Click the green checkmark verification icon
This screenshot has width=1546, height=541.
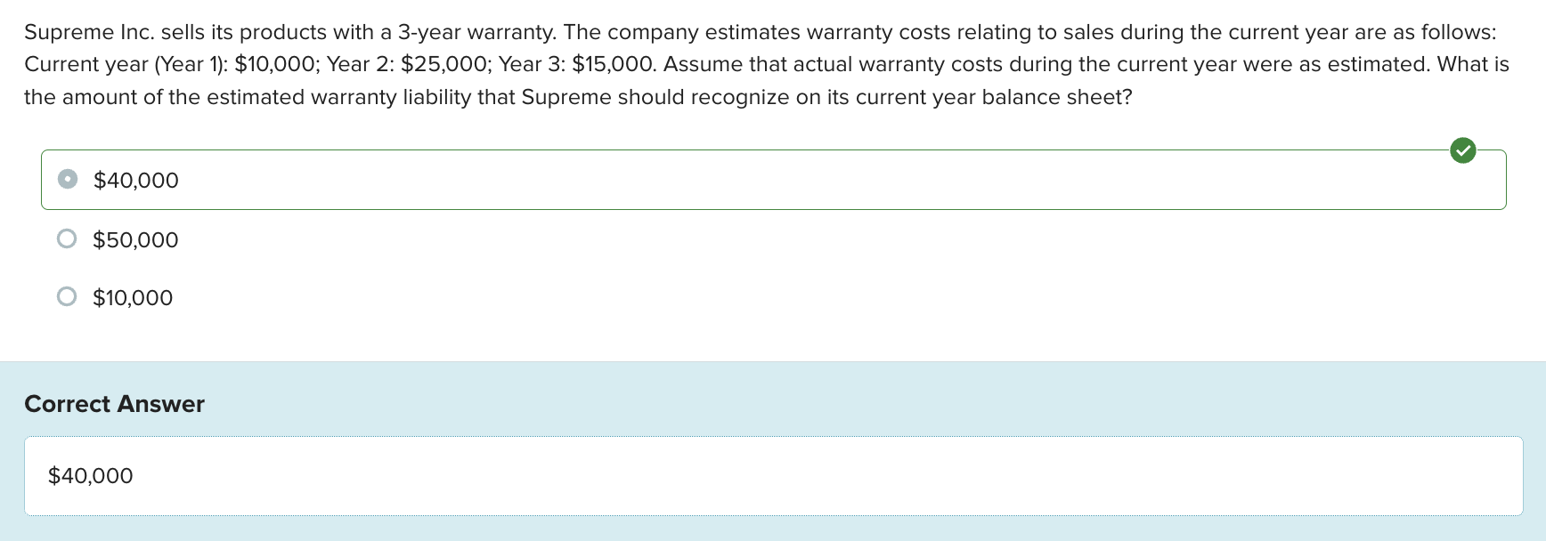click(1464, 151)
